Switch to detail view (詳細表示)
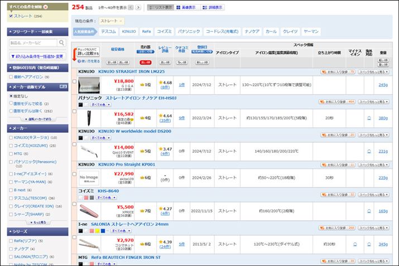Screen dimensions: 399x266 coord(211,8)
